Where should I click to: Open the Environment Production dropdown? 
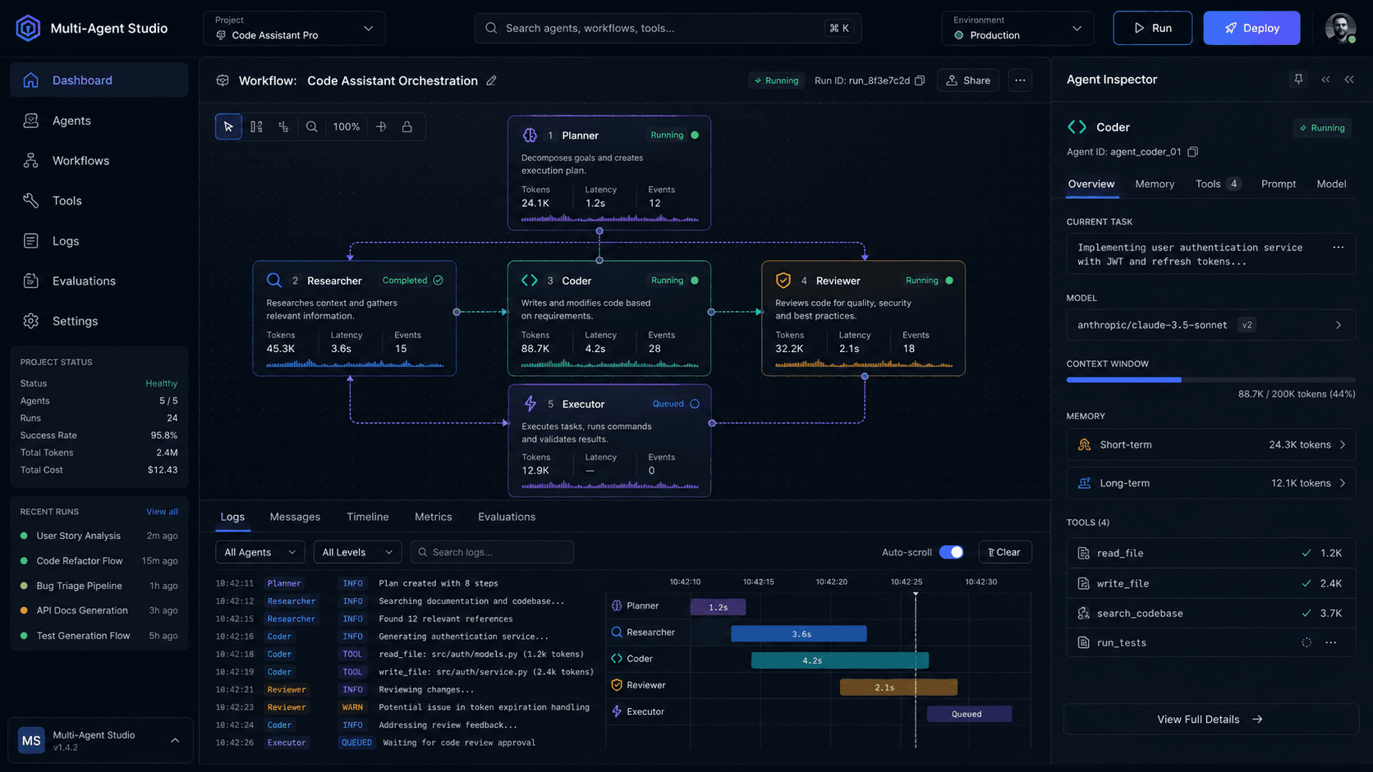pyautogui.click(x=1017, y=28)
